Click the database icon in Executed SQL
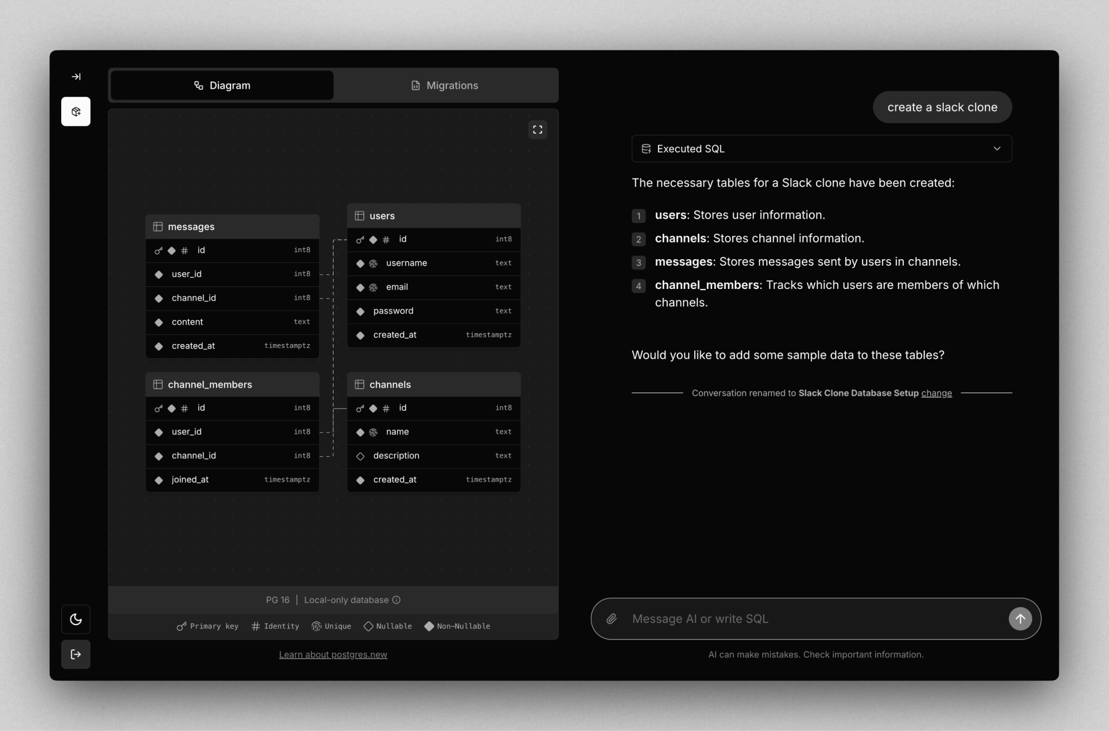The width and height of the screenshot is (1109, 731). pos(646,149)
